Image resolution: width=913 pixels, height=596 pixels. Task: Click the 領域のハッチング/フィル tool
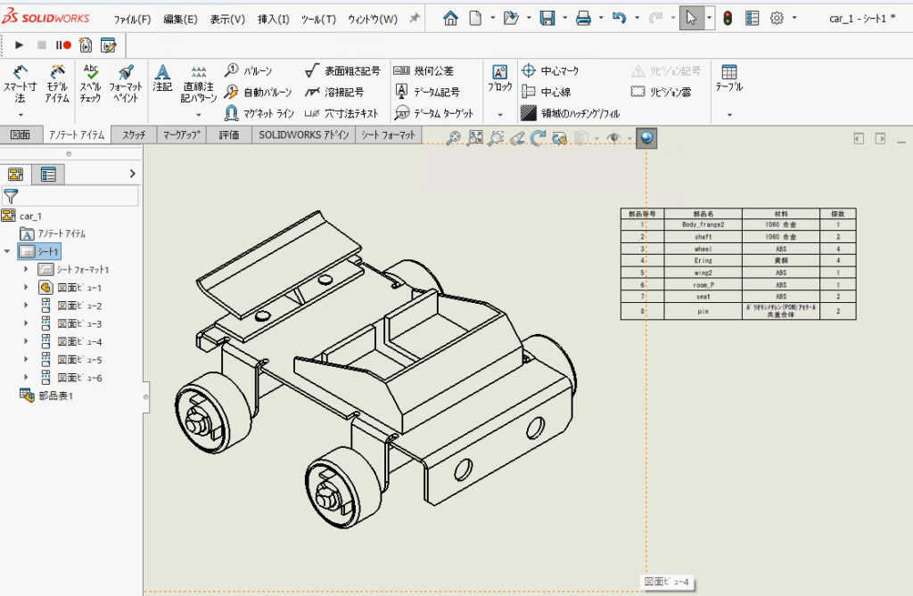click(571, 113)
